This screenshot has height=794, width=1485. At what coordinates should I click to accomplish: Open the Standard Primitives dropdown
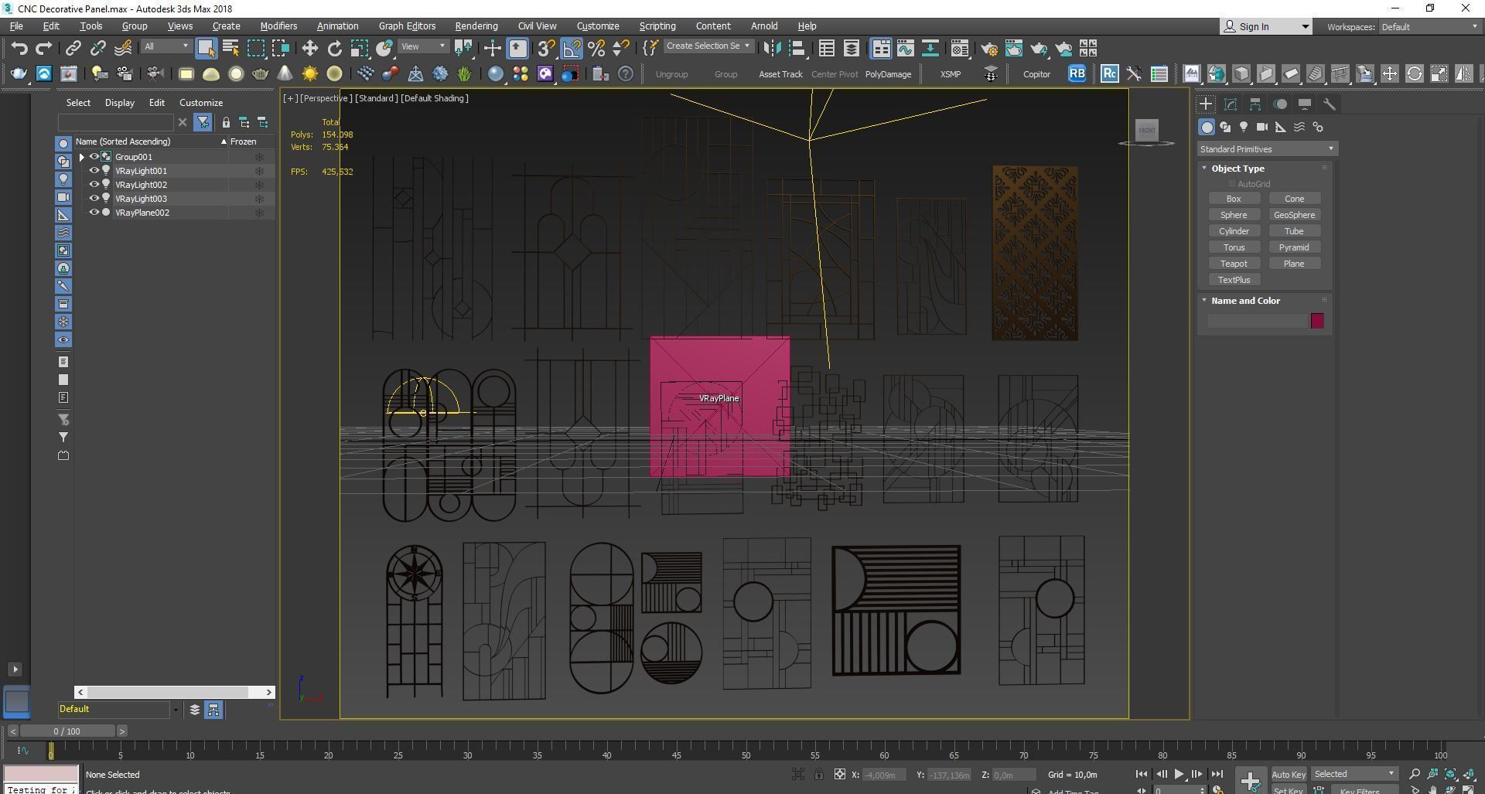coord(1267,149)
